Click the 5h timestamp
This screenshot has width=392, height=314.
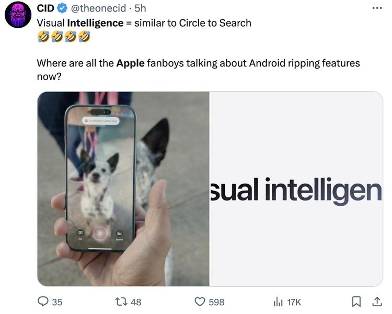pyautogui.click(x=140, y=9)
